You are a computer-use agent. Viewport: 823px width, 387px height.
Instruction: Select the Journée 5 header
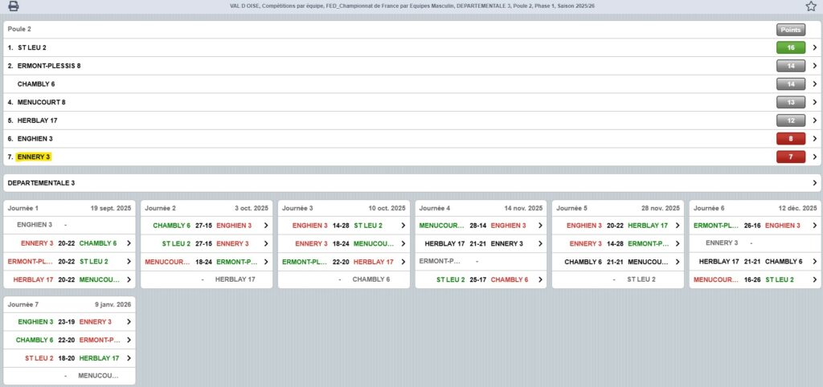tap(617, 208)
